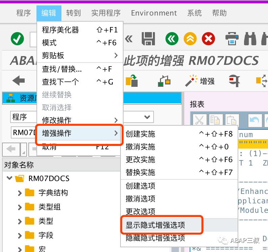Viewport: 268px width, 252px height.
Task: Click the Save floppy disk icon
Action: coord(149,39)
